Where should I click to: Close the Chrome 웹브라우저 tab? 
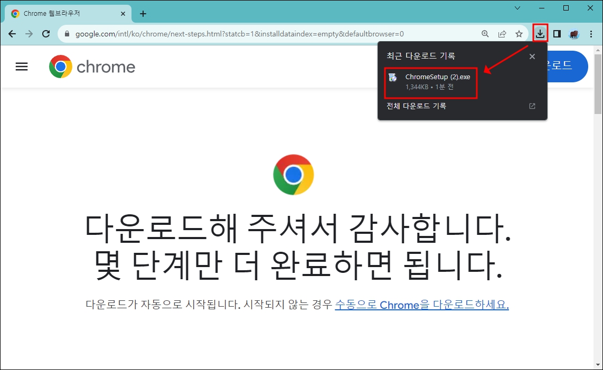[x=123, y=14]
